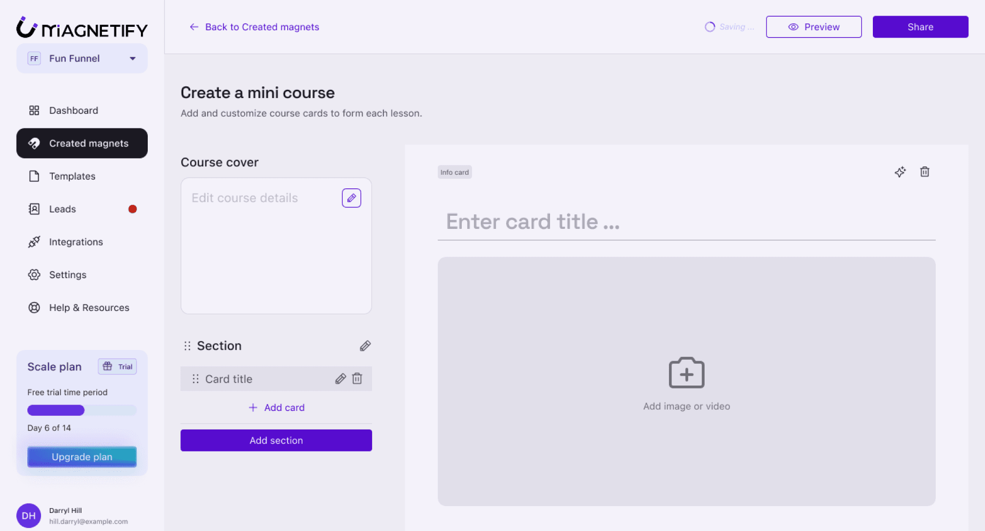
Task: Click the course cover edit pencil icon
Action: (x=351, y=198)
